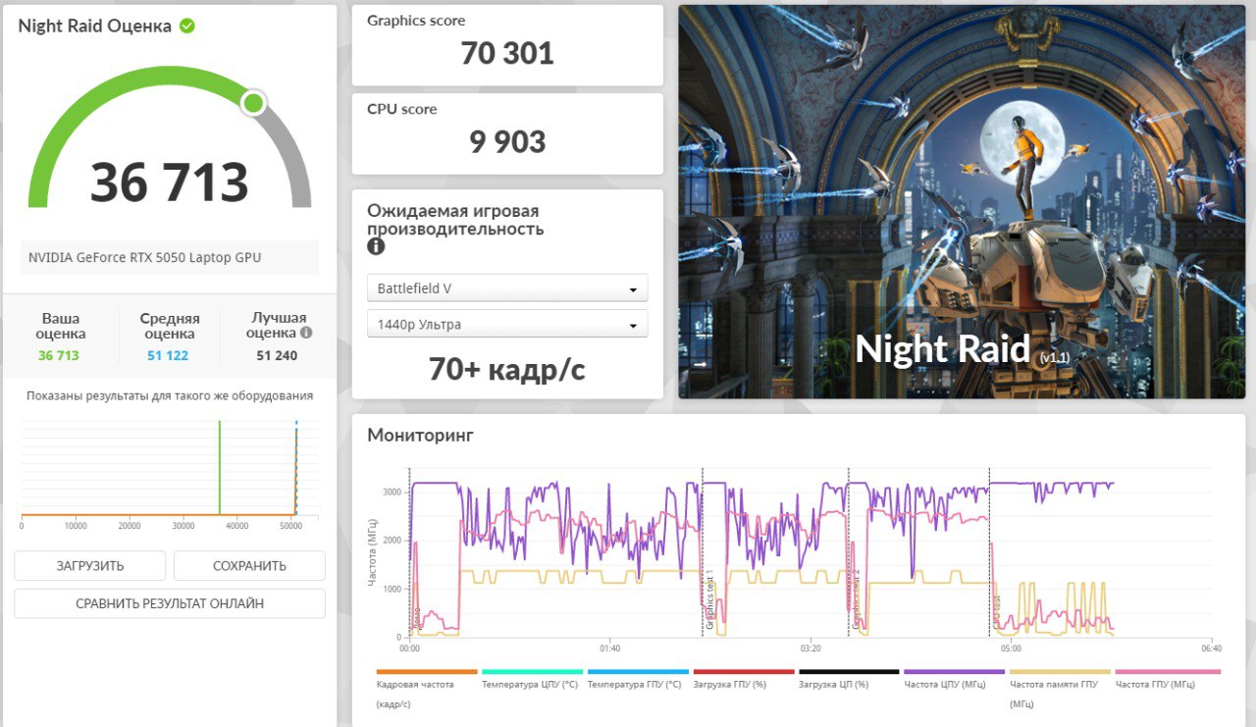The image size is (1256, 727).
Task: Expand the 1440p Ультра resolution dropdown
Action: point(507,324)
